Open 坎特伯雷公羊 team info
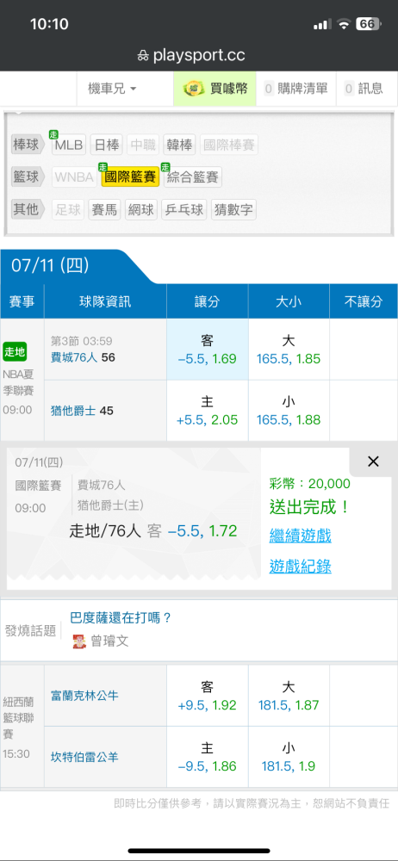The image size is (398, 861). [x=84, y=757]
